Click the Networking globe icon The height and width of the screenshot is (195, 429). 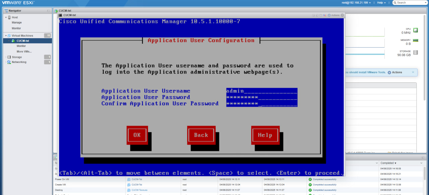coord(9,62)
